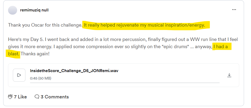Play the InsidetheScore_Challenge_D5_JONRemi.wav audio
This screenshot has width=251, height=108.
[x=19, y=75]
